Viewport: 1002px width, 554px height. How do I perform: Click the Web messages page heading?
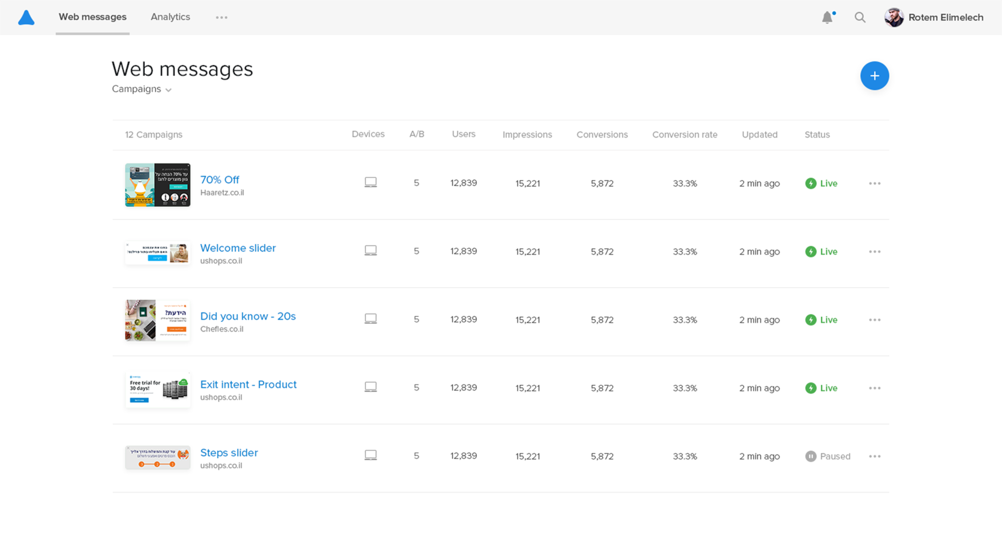[182, 69]
